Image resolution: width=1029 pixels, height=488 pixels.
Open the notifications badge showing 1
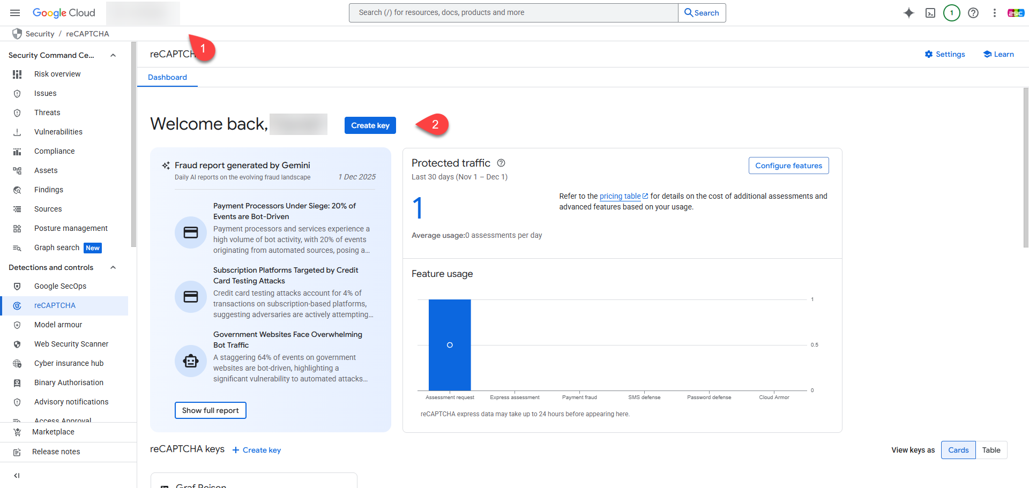(951, 13)
